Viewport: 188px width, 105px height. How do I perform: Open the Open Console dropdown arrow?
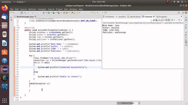pos(182,20)
